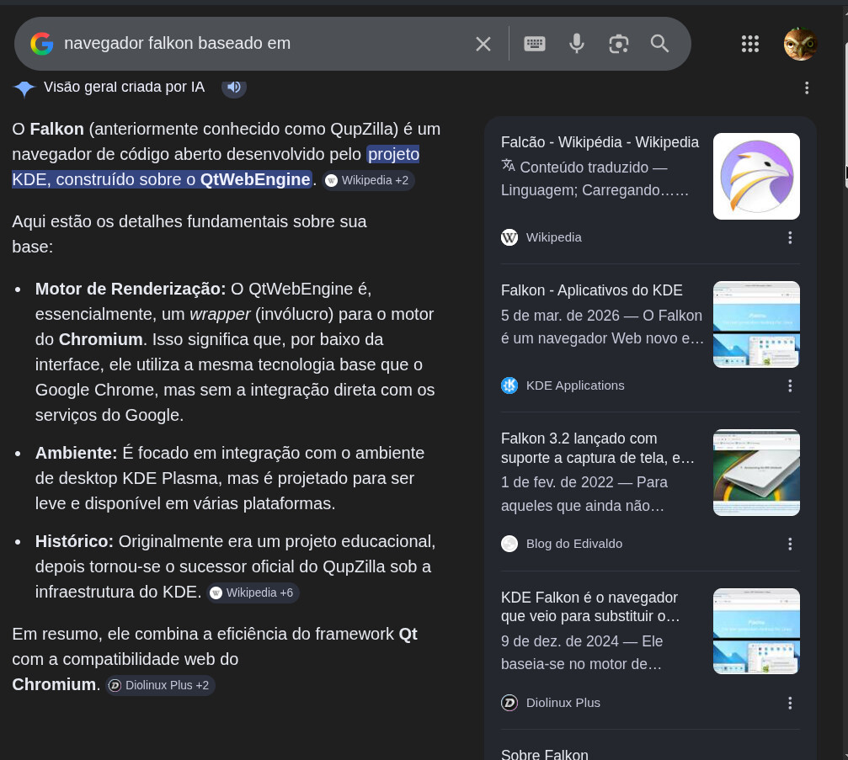Click the magnifying glass search button
Viewport: 848px width, 760px height.
(660, 44)
